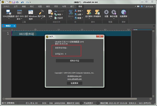Image resolution: width=157 pixels, height=106 pixels.
Task: Click the 加密 lock icon
Action: [51, 12]
